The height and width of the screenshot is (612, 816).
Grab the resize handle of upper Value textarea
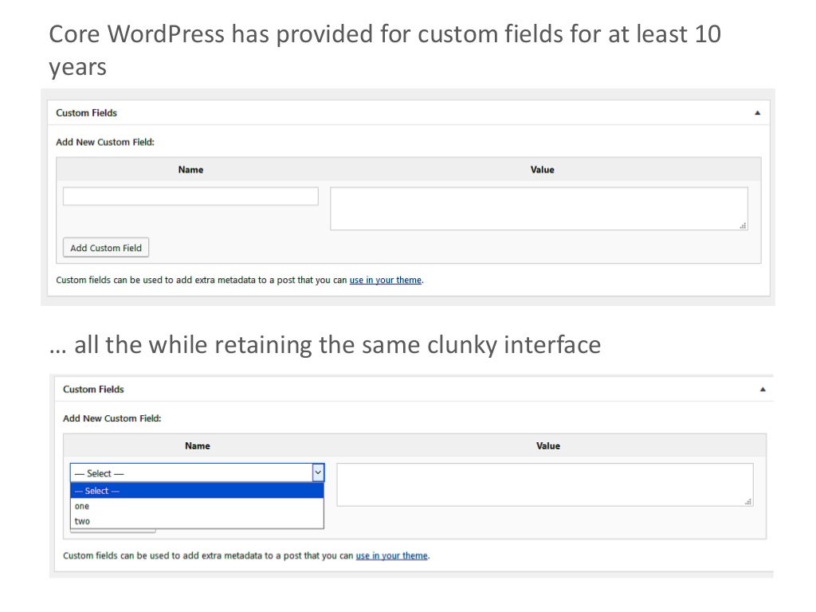(x=743, y=226)
